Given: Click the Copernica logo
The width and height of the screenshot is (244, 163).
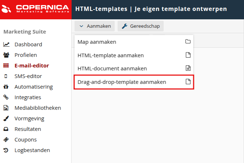Looking at the screenshot, I should click(35, 9).
